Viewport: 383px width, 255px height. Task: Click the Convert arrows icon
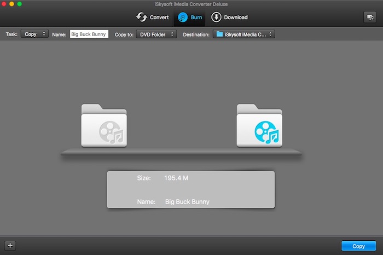pyautogui.click(x=142, y=18)
